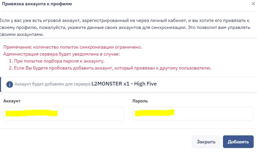Select the server name L2MONSTER x1 - High Five
Viewport: 257px width, 152px height.
pos(124,84)
